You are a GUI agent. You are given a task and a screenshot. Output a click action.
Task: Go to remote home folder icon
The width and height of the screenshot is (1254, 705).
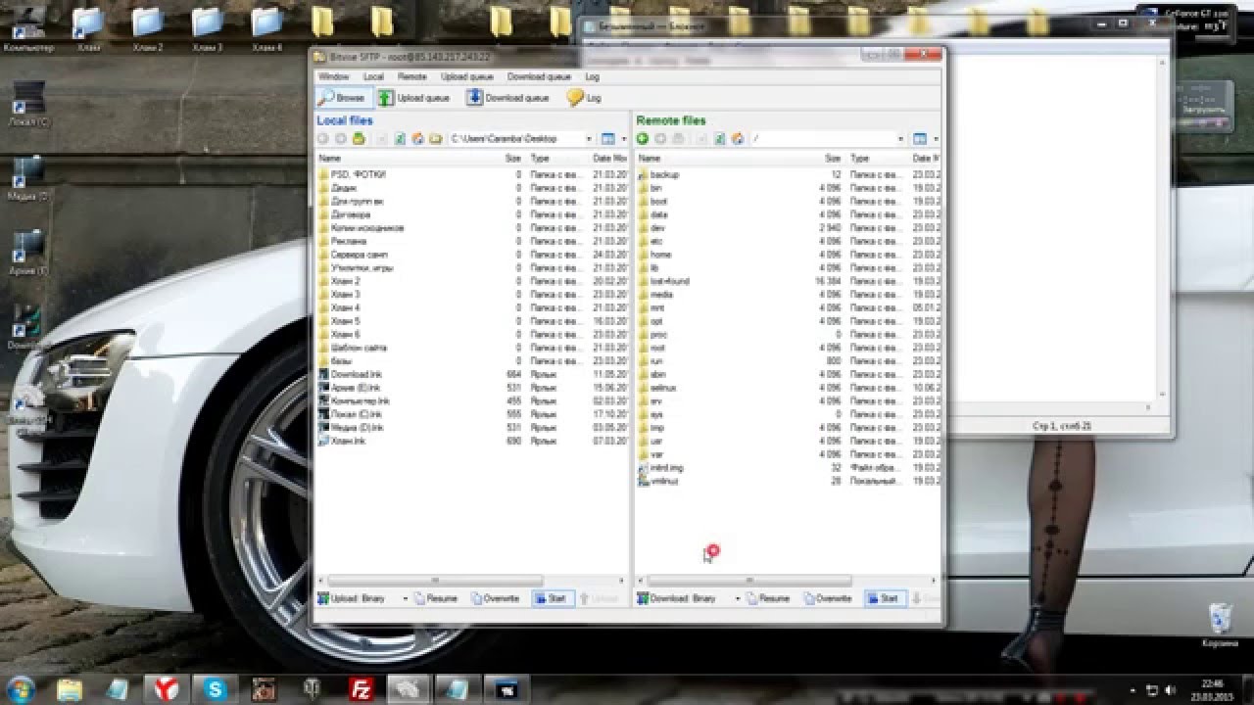click(x=737, y=139)
